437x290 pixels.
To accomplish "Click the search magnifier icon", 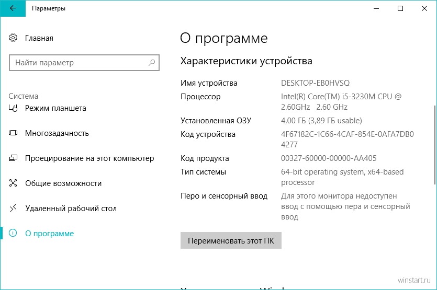I will pos(152,63).
